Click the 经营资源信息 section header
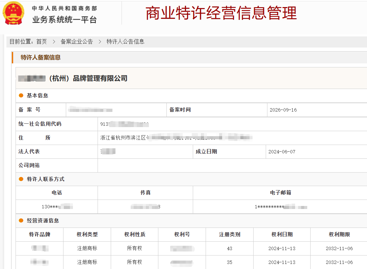 coord(43,220)
